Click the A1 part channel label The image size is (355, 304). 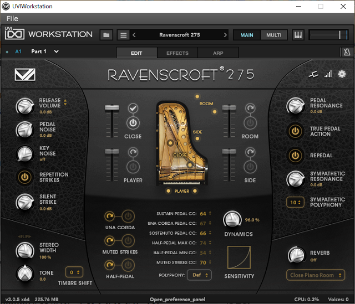18,51
